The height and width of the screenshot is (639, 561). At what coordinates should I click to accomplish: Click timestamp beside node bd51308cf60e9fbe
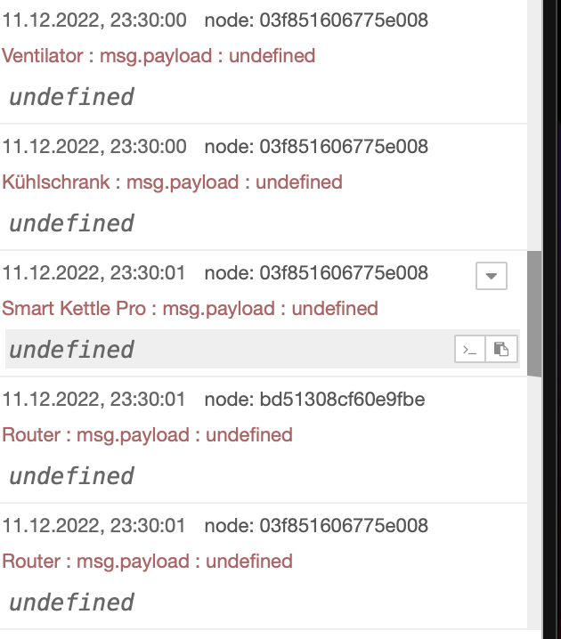[94, 399]
